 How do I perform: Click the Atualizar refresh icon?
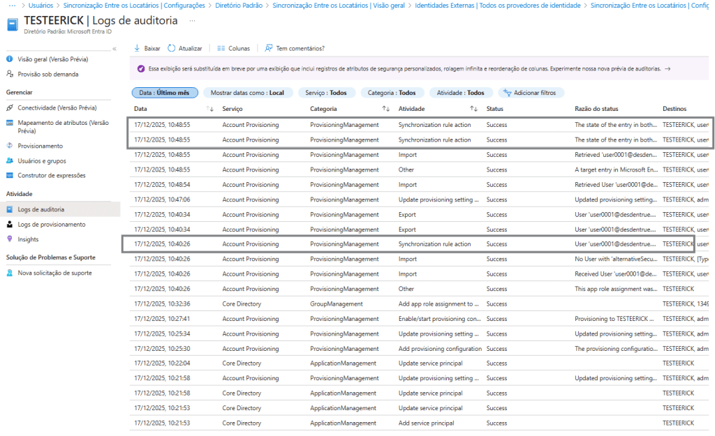(172, 48)
